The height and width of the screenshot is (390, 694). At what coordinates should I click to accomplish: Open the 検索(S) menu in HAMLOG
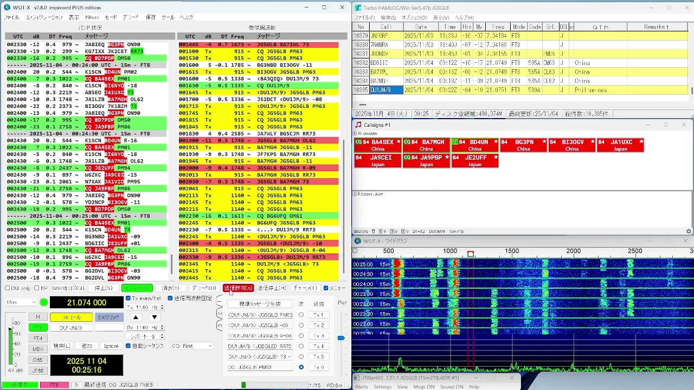click(388, 18)
